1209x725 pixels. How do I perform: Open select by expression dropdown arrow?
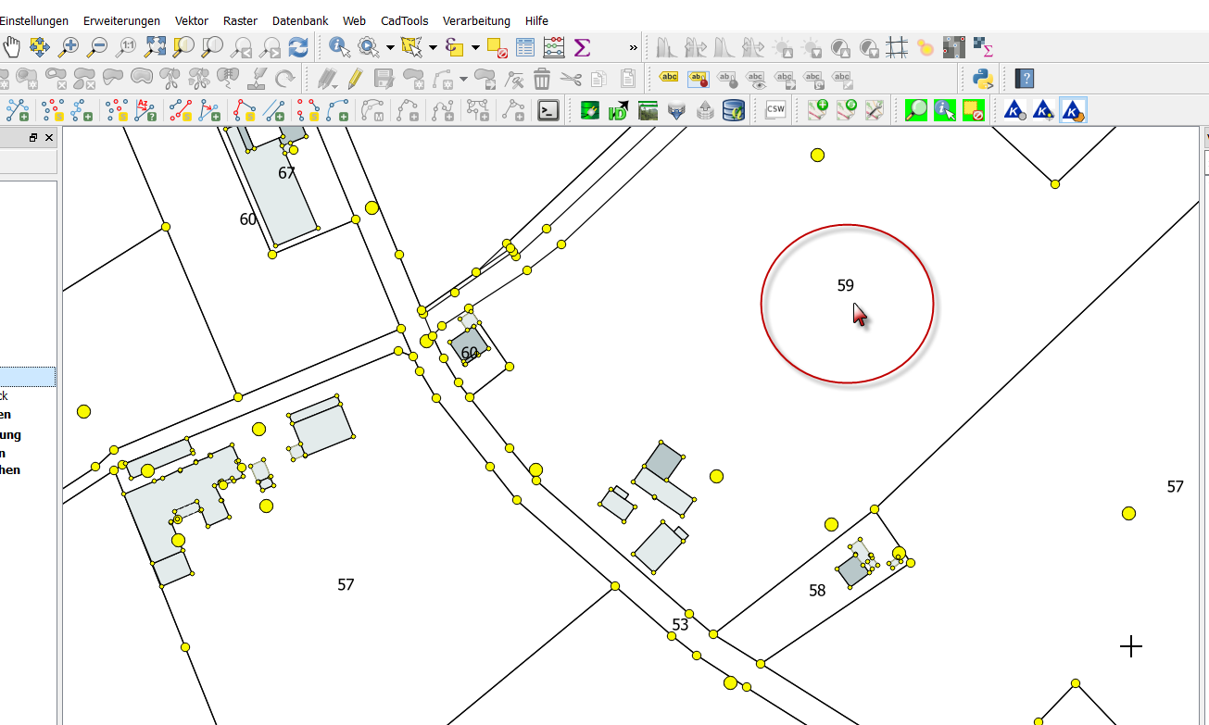coord(475,47)
